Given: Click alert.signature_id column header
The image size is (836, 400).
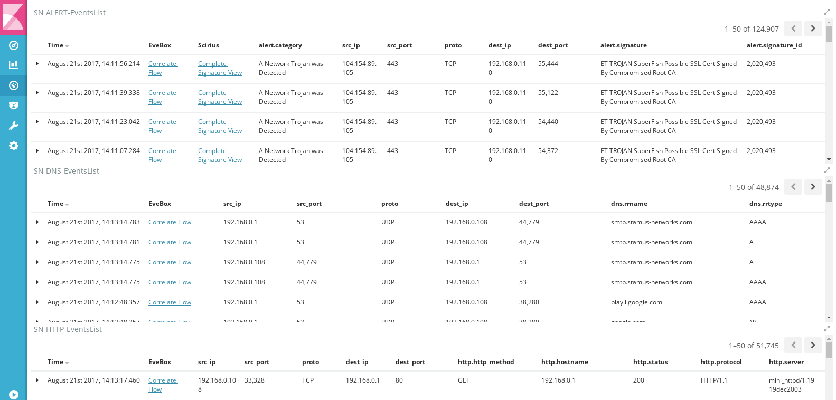Looking at the screenshot, I should 774,45.
